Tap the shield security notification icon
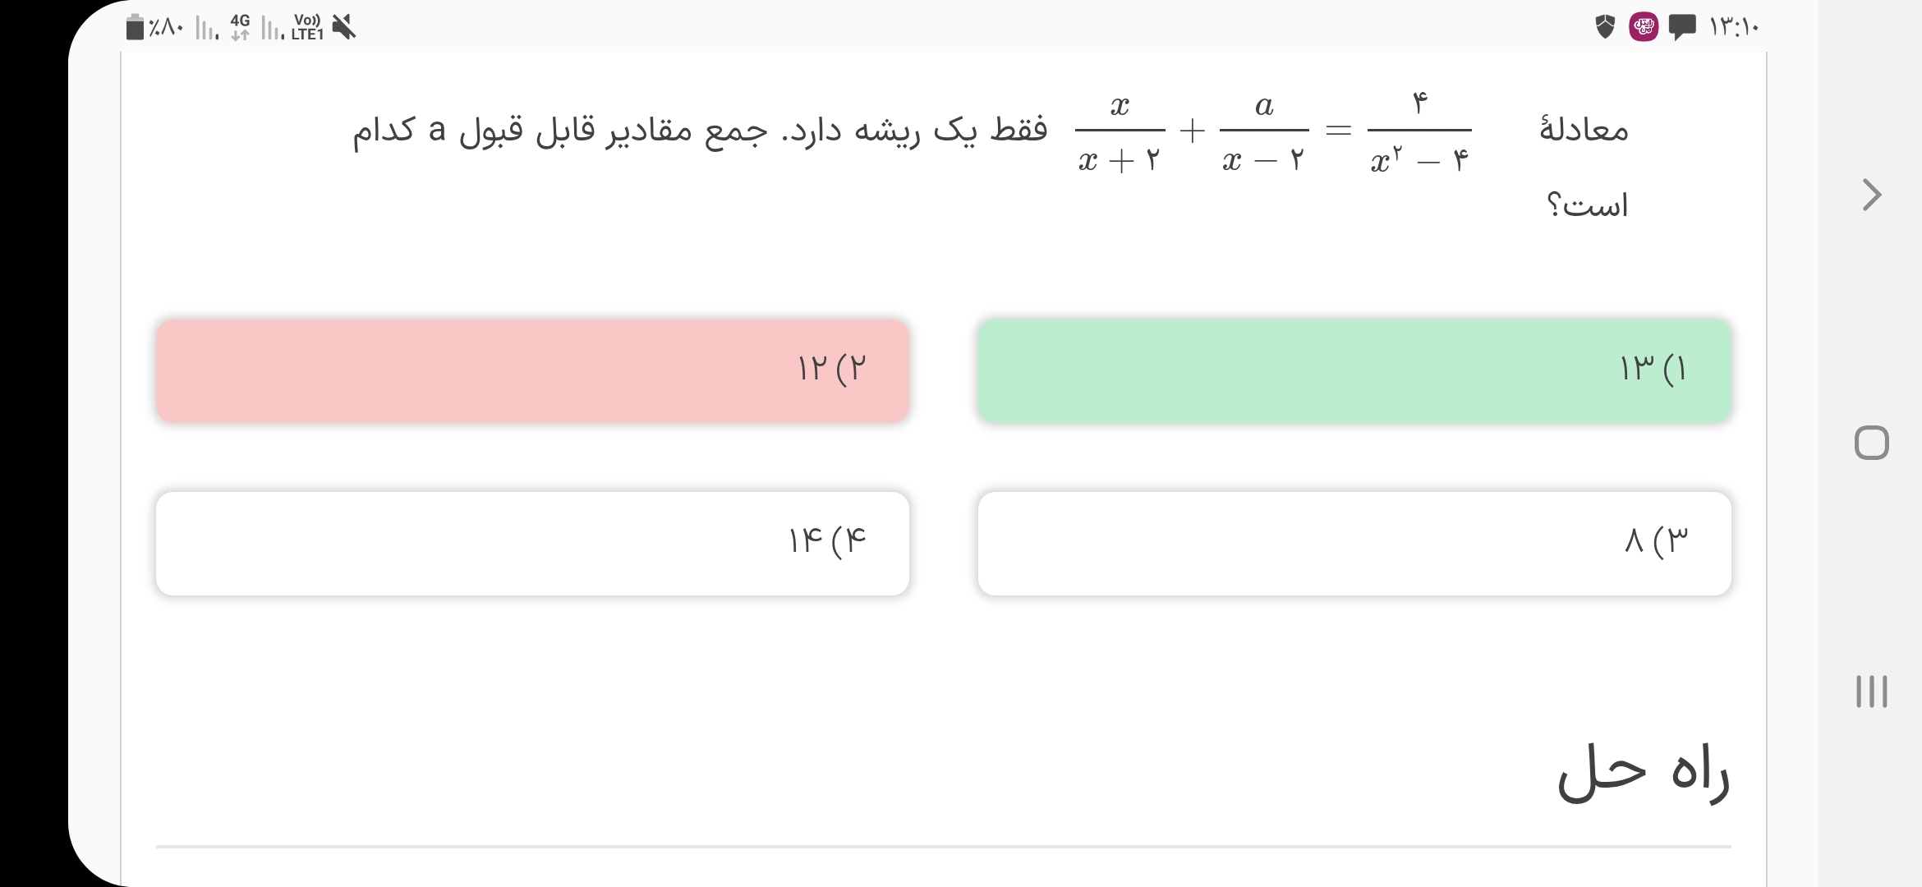The width and height of the screenshot is (1922, 887). pyautogui.click(x=1605, y=27)
